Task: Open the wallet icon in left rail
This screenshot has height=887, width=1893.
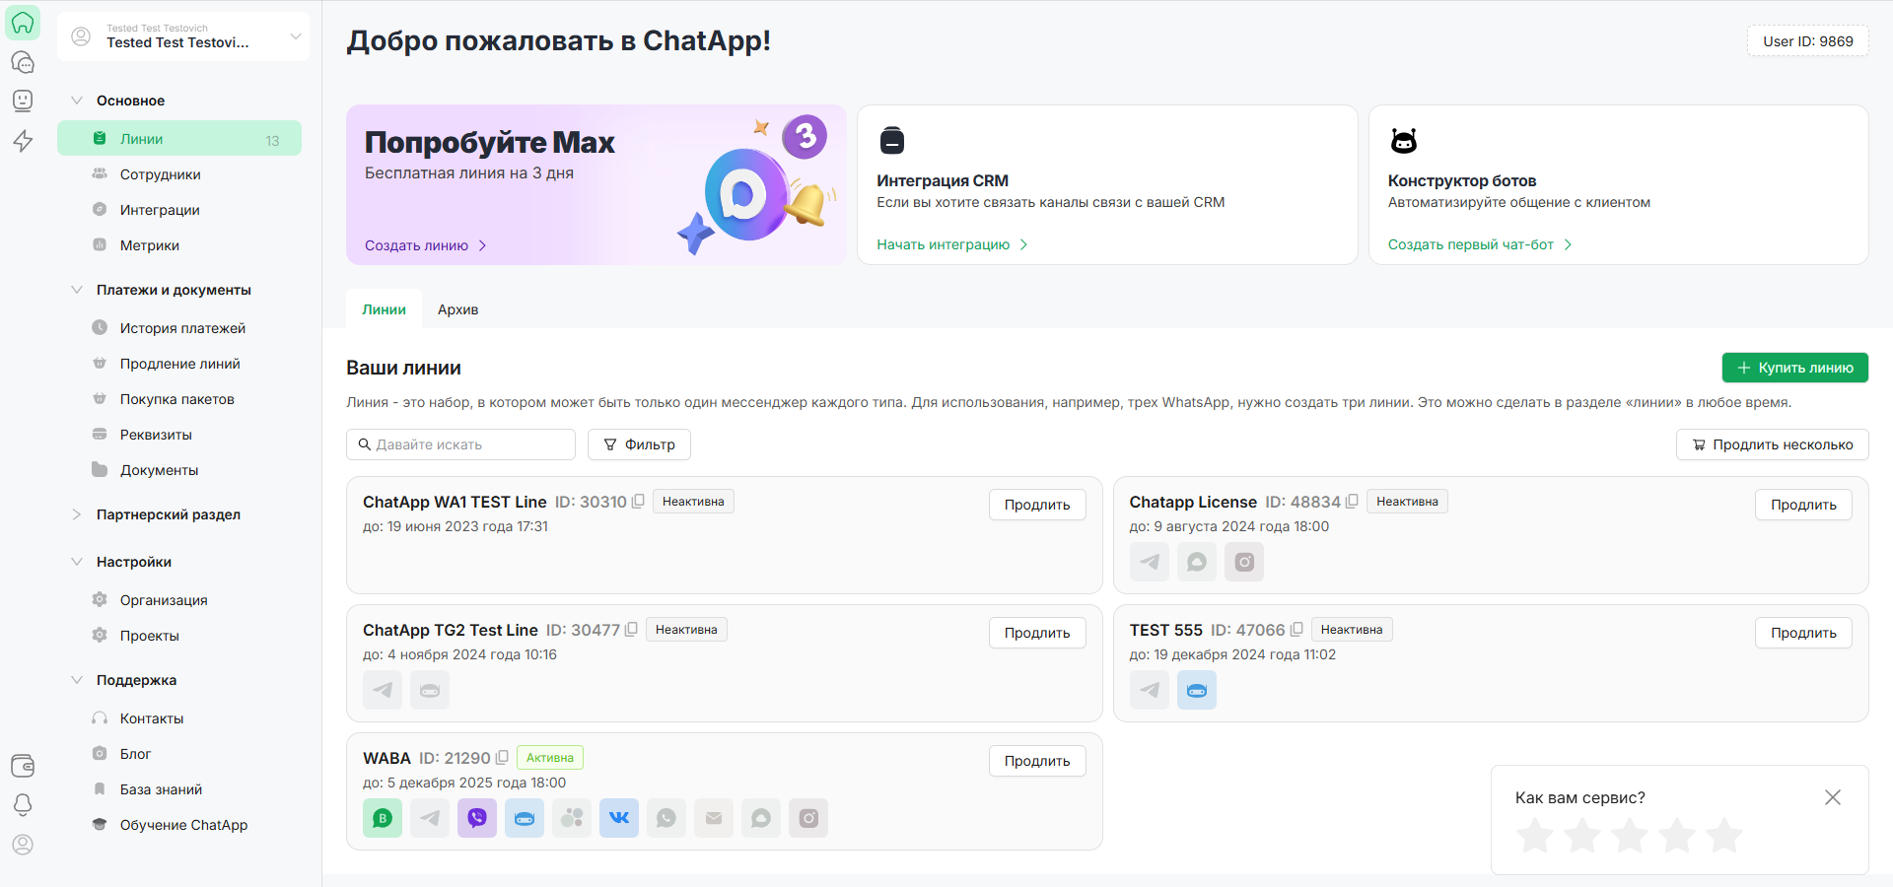Action: (x=23, y=766)
